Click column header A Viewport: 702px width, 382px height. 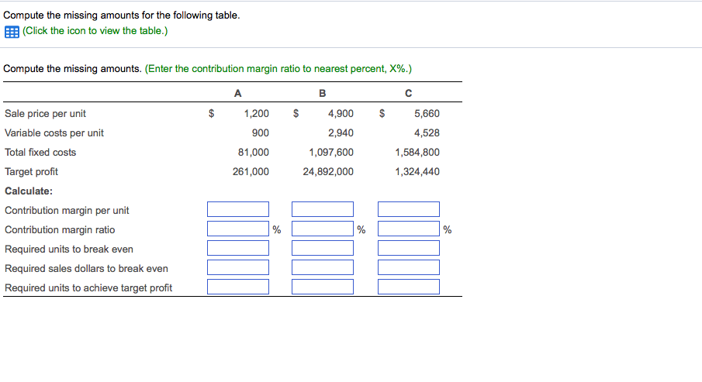pos(237,93)
